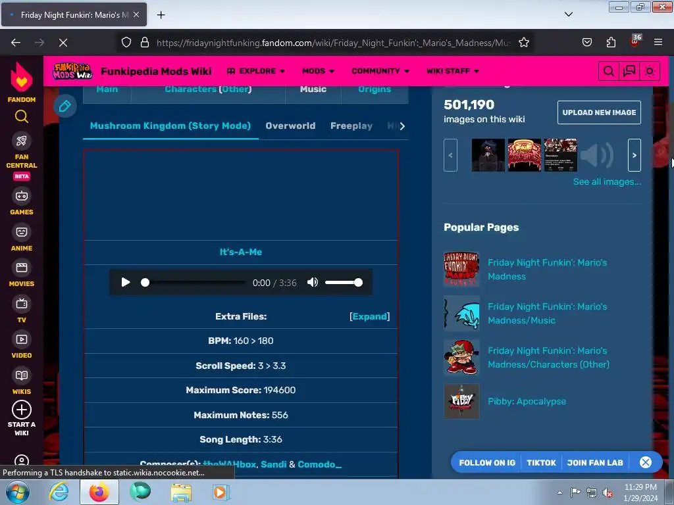Close the Friday Night Funkin' tab
674x505 pixels.
136,14
